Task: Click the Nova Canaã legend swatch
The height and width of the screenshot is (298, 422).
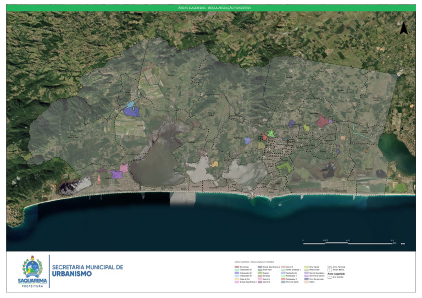Action: pyautogui.click(x=306, y=267)
